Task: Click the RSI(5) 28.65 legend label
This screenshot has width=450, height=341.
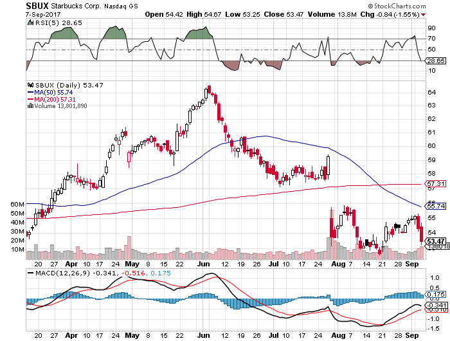Action: (x=59, y=23)
